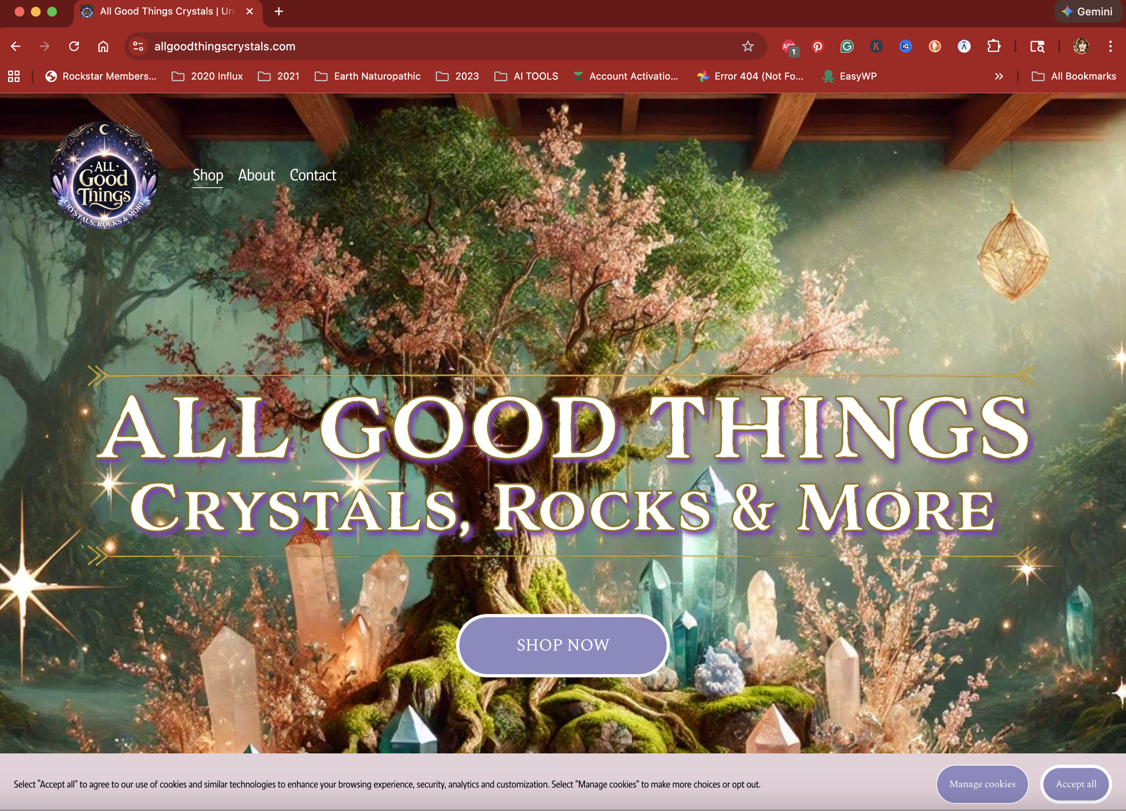
Task: Open the Extensions puzzle-piece menu
Action: pos(994,47)
